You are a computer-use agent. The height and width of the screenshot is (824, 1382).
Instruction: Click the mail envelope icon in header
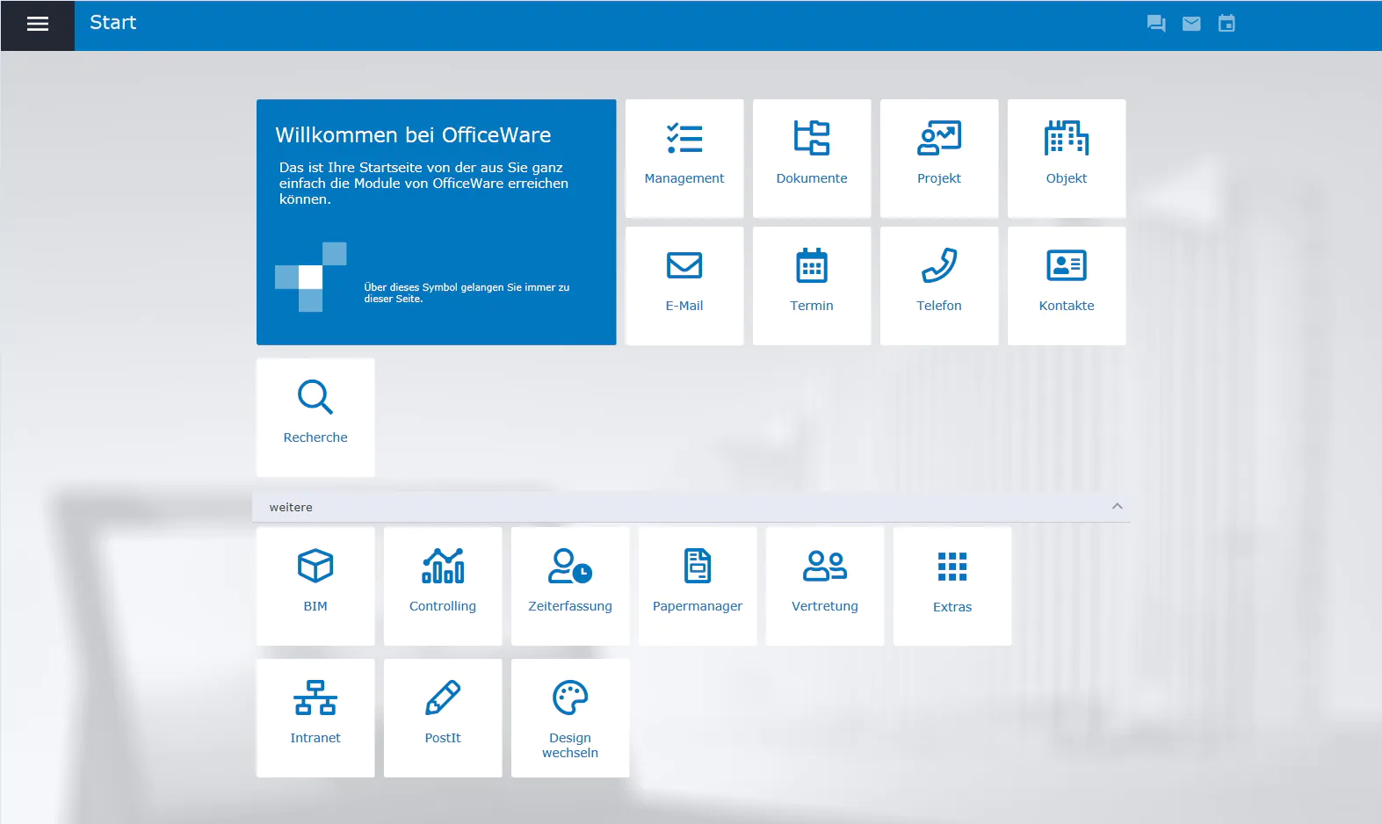coord(1191,24)
